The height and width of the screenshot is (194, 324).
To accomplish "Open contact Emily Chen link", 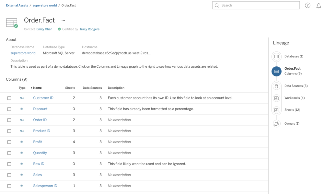I will tap(44, 29).
